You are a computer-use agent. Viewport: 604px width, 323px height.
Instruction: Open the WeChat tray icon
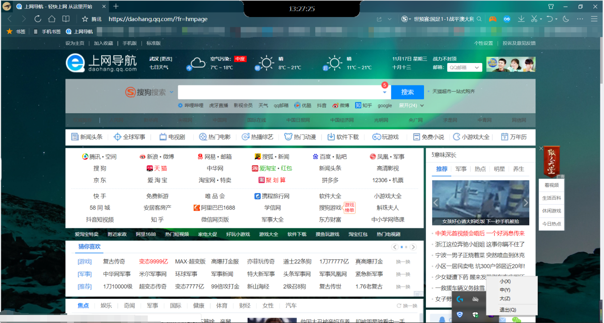(517, 320)
